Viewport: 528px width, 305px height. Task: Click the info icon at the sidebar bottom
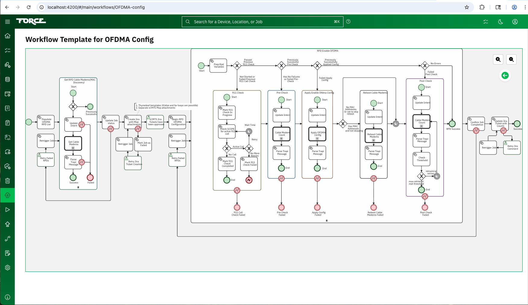(x=8, y=297)
